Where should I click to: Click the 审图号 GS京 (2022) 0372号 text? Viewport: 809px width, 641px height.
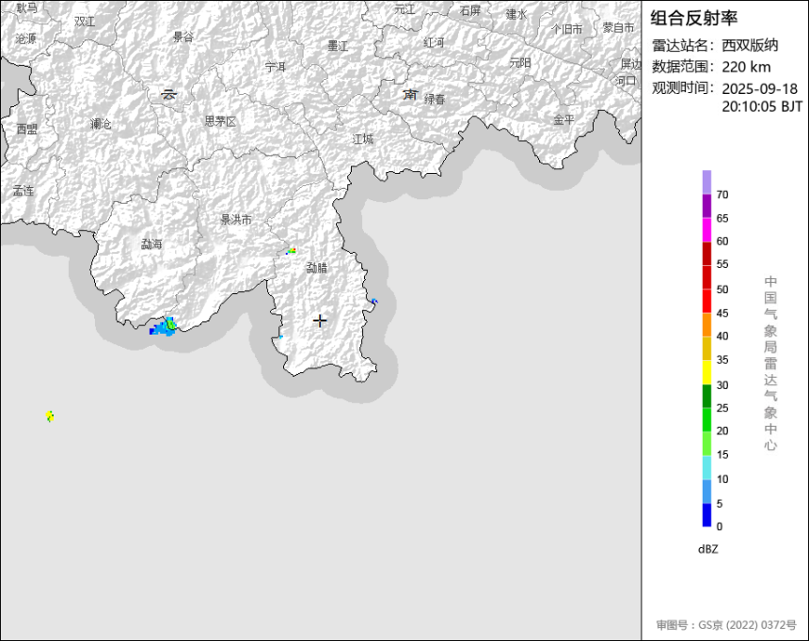[726, 624]
